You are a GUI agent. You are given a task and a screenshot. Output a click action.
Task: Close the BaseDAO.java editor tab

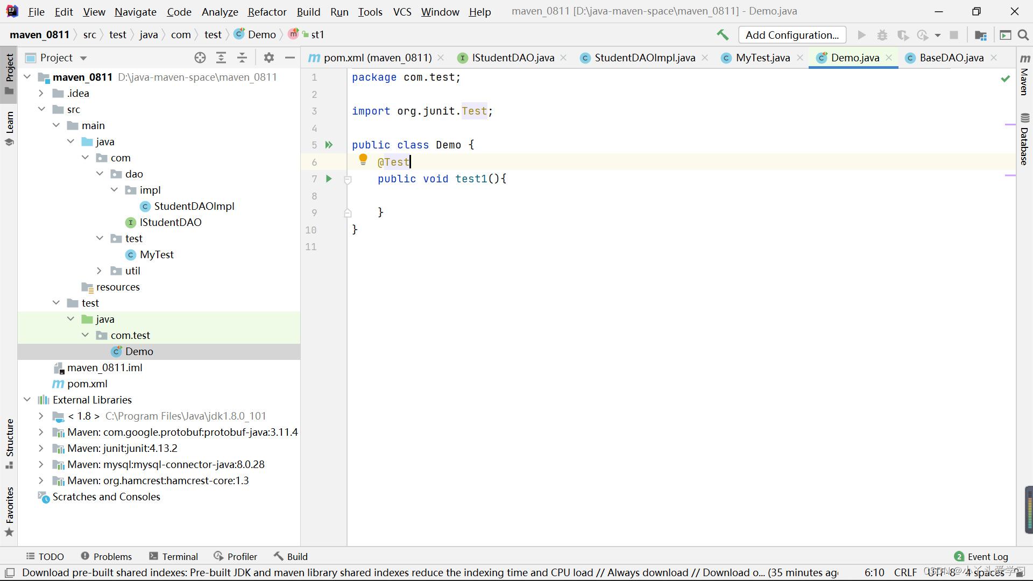point(994,58)
